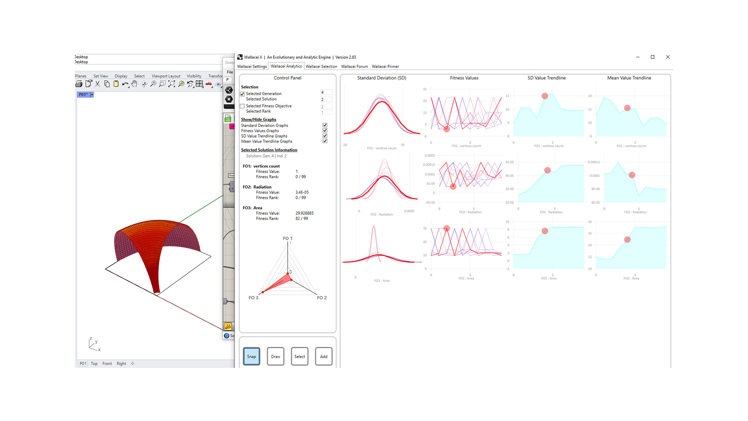
Task: Open the P01 viewport dropdown arrow
Action: pyautogui.click(x=92, y=95)
